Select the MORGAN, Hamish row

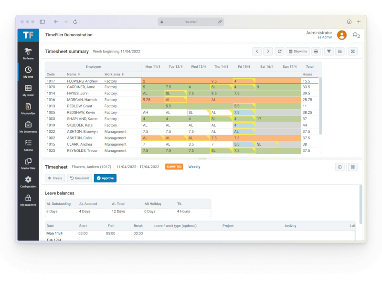(182, 100)
